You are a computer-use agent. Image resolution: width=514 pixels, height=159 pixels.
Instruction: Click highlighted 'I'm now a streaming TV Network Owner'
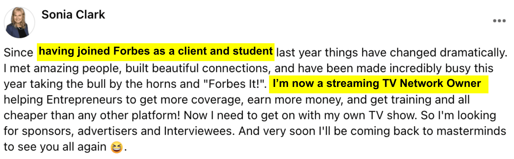coord(377,83)
